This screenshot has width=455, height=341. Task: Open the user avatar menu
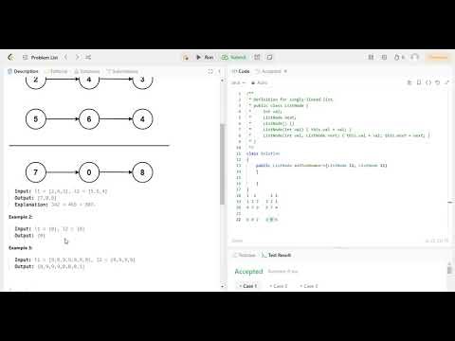click(x=414, y=57)
